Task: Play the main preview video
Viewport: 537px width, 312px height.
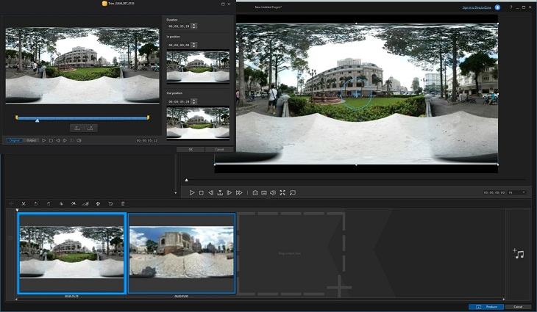Action: (x=192, y=193)
